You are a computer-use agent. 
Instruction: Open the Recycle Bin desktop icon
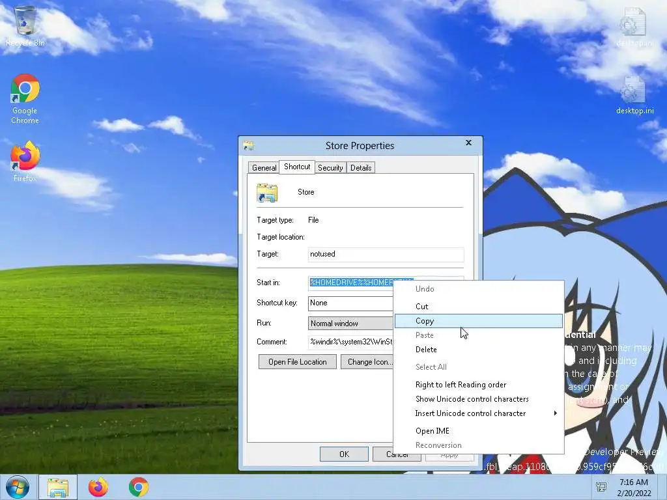[25, 25]
